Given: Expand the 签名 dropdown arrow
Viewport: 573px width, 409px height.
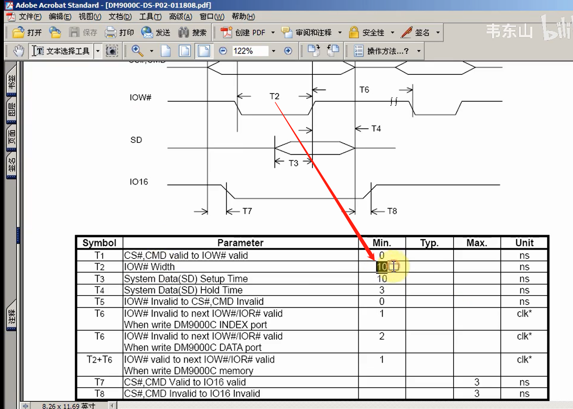Looking at the screenshot, I should 438,33.
